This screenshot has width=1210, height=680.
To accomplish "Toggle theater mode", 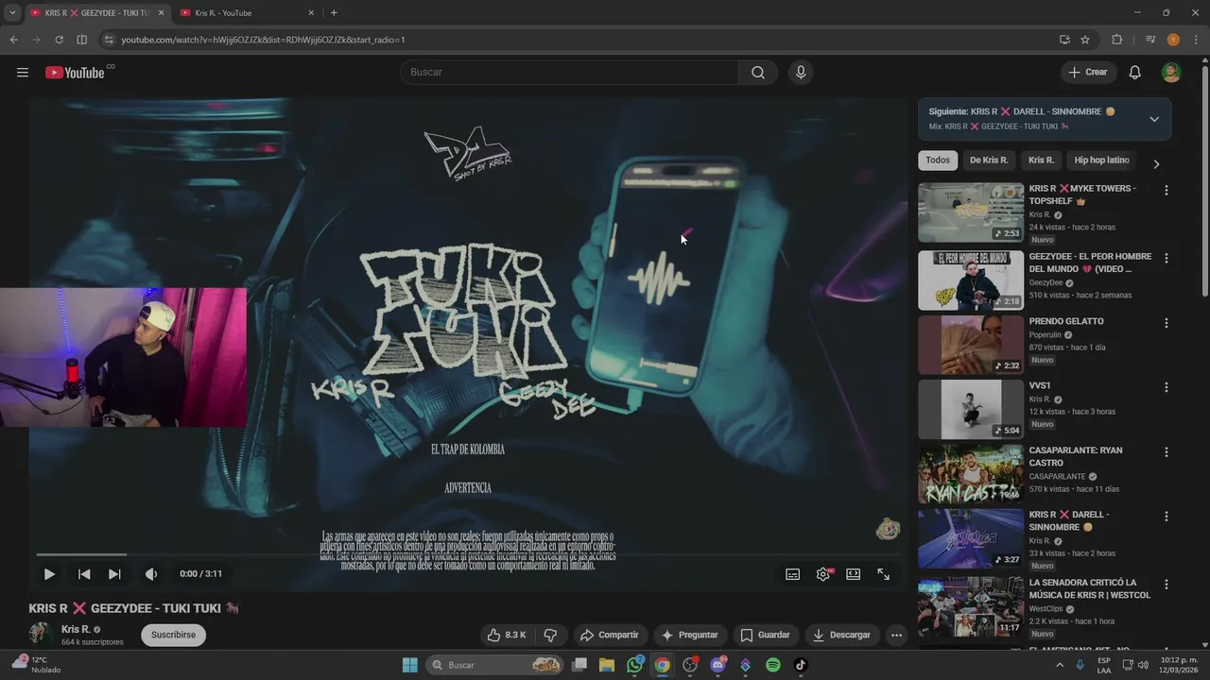I will 854,574.
